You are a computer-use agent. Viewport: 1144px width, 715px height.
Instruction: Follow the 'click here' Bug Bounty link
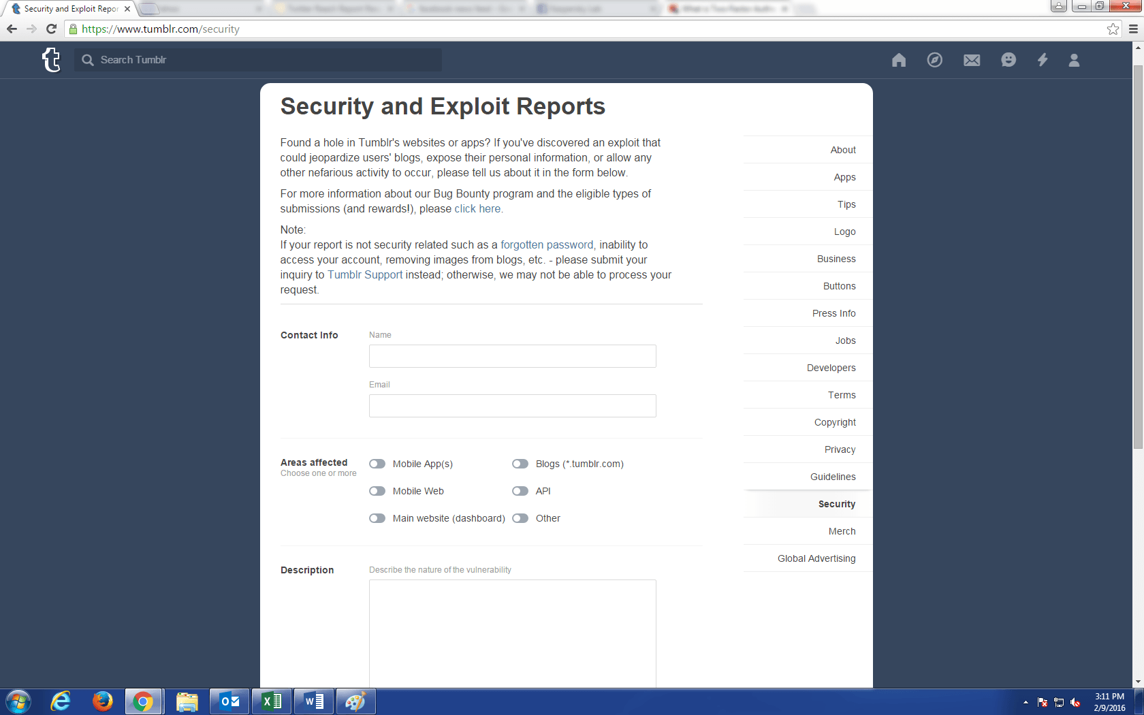(477, 208)
